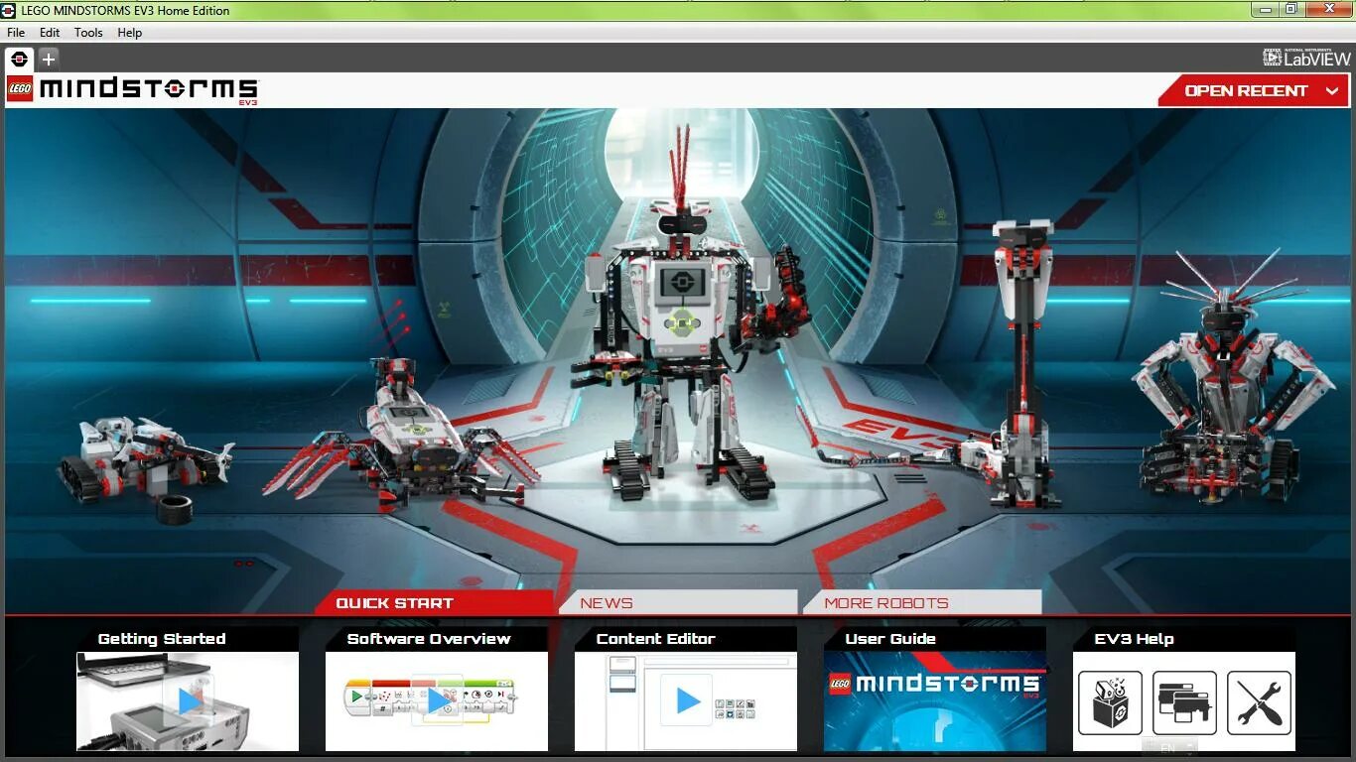This screenshot has height=762, width=1356.
Task: Open the building box help icon
Action: (1110, 702)
